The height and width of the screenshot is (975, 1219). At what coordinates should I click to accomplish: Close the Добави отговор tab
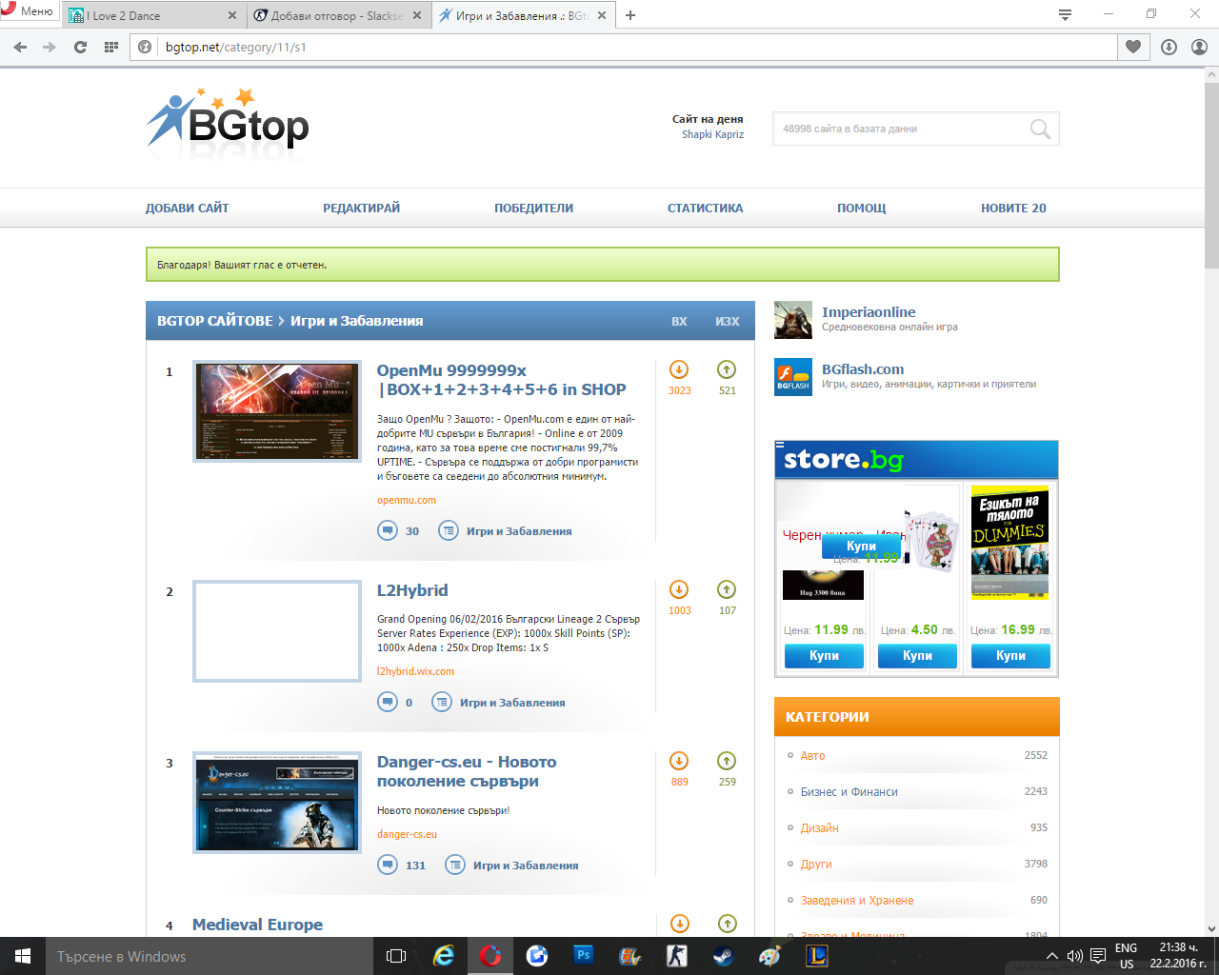point(416,15)
